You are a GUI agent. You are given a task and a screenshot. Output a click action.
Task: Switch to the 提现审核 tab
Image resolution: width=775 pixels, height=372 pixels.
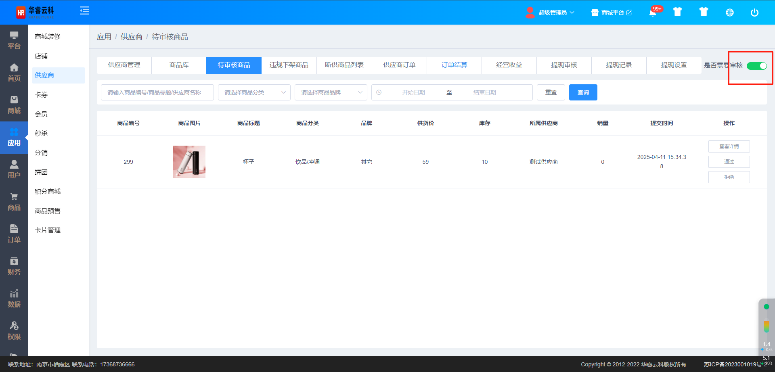(x=564, y=65)
